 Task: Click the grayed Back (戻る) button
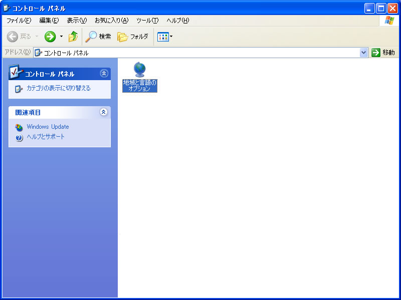click(x=19, y=37)
